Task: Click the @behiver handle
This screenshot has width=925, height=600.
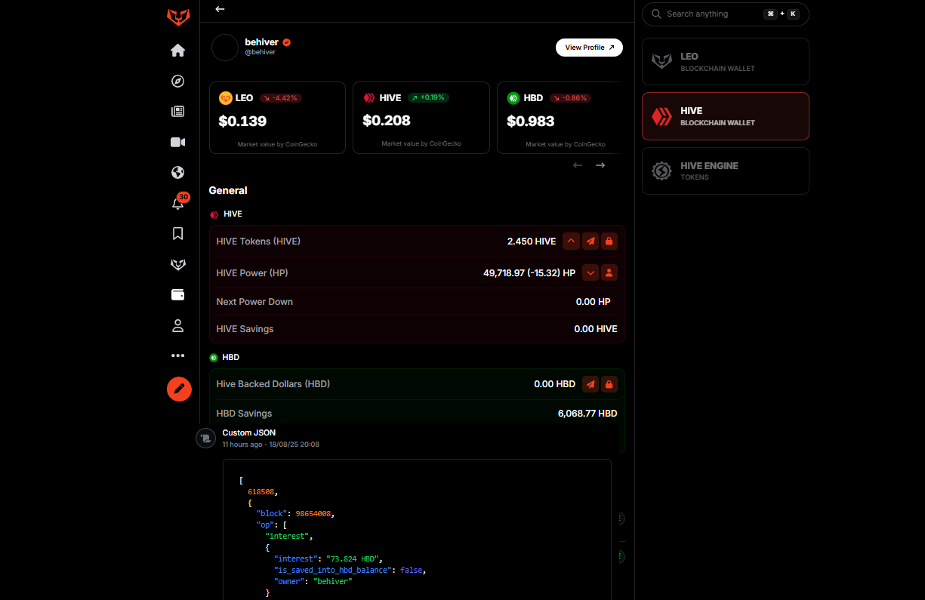Action: (x=261, y=53)
